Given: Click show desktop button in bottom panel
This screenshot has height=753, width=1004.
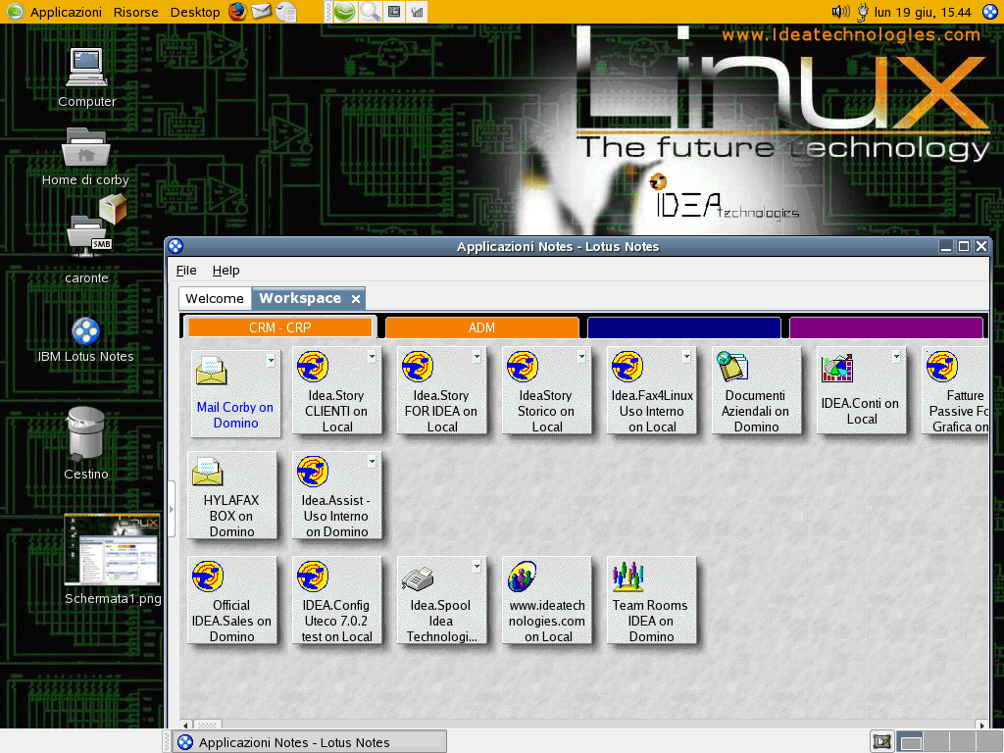Looking at the screenshot, I should 881,741.
